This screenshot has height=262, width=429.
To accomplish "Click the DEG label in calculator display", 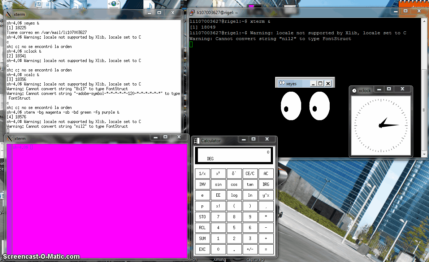I will pos(210,159).
